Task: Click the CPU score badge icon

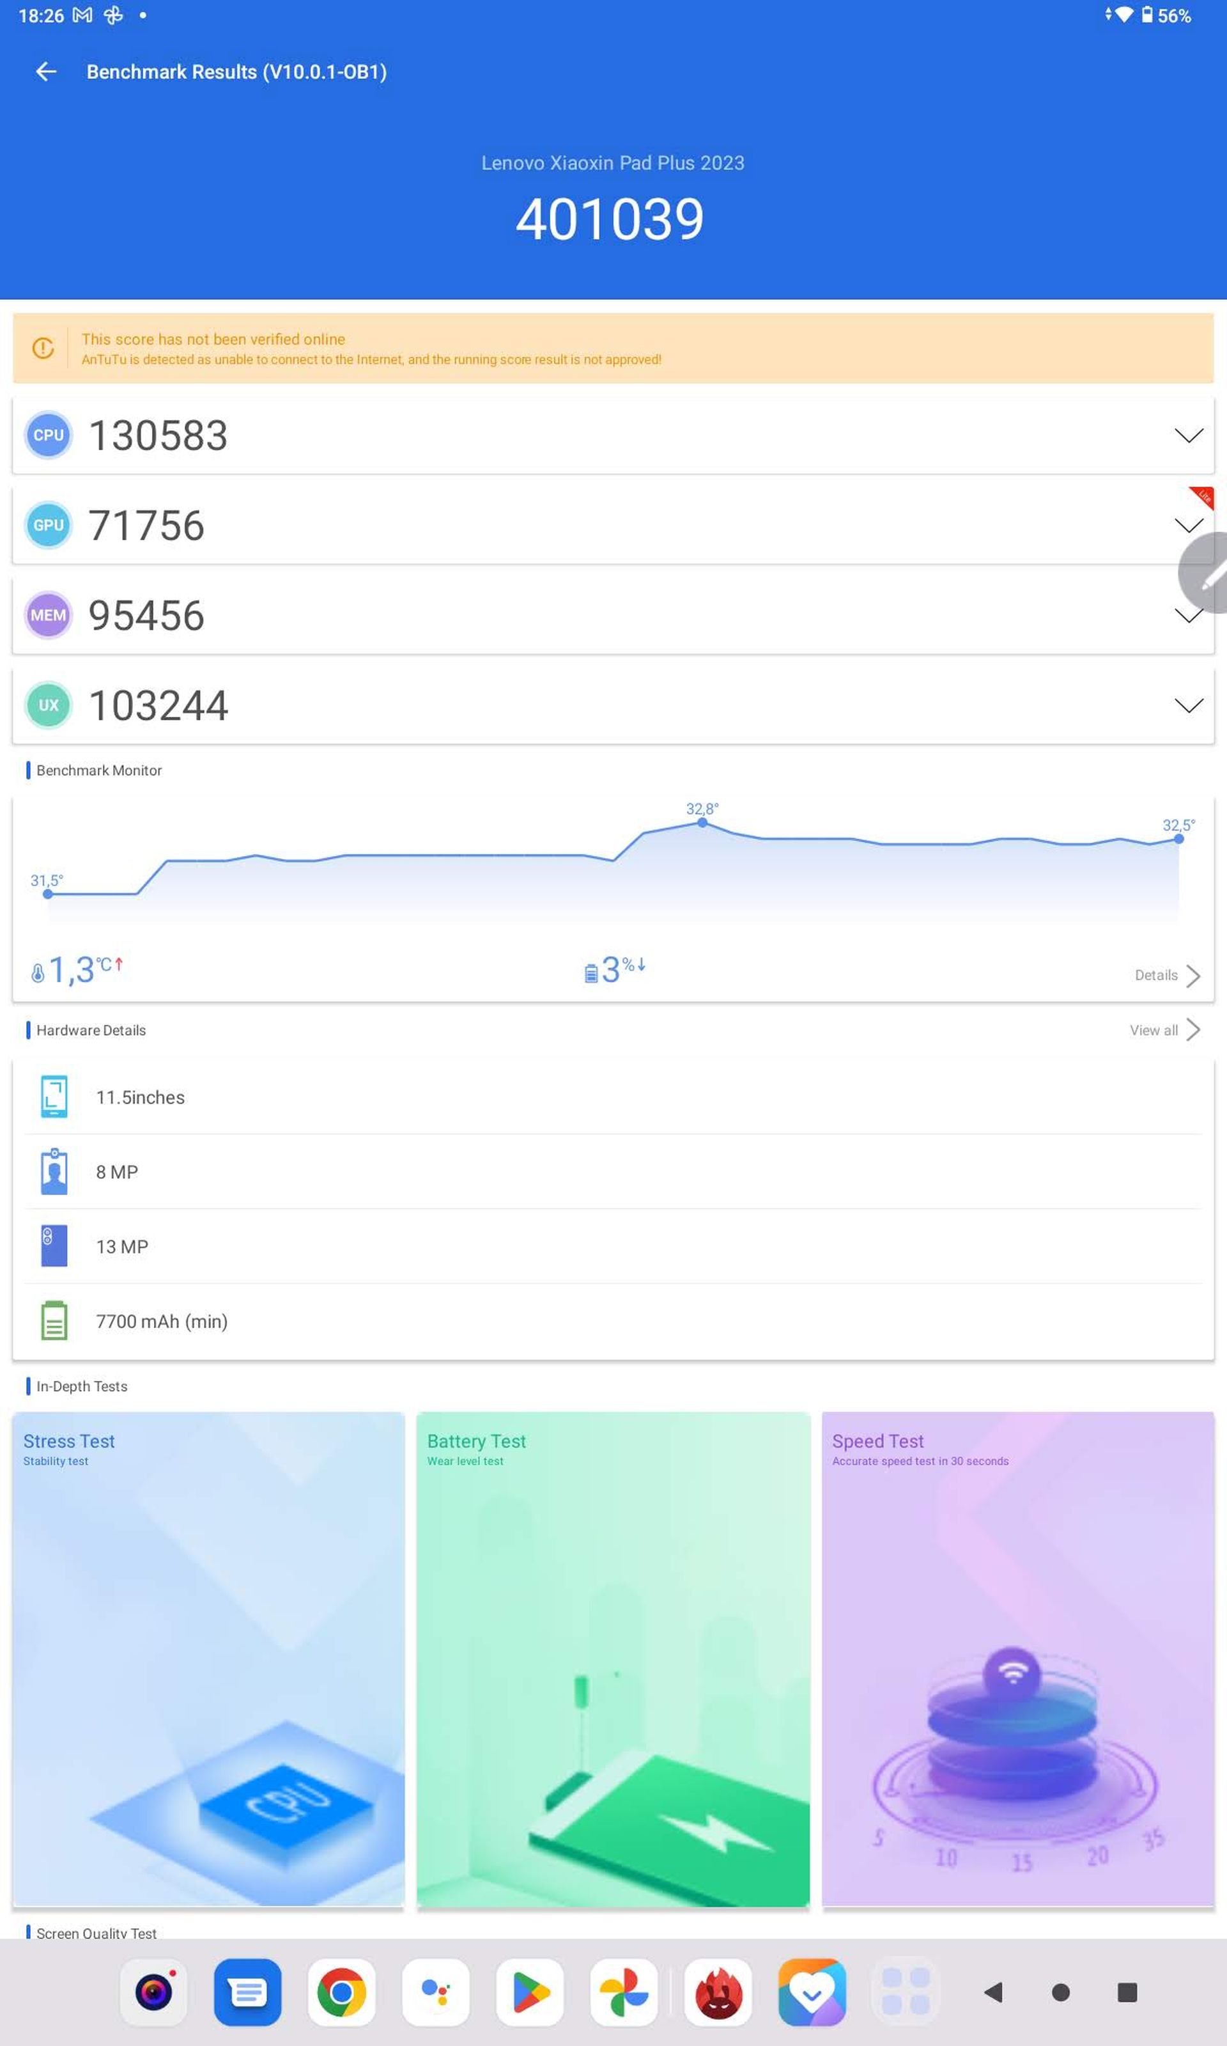Action: 48,435
